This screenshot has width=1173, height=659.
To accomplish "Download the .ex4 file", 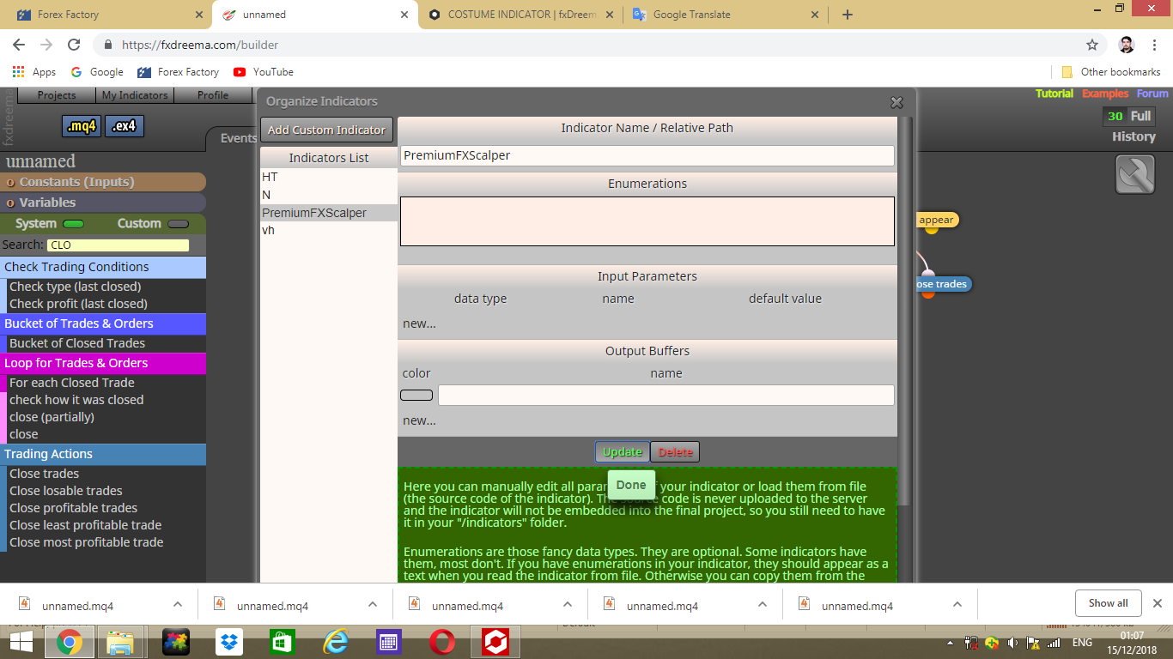I will tap(125, 127).
